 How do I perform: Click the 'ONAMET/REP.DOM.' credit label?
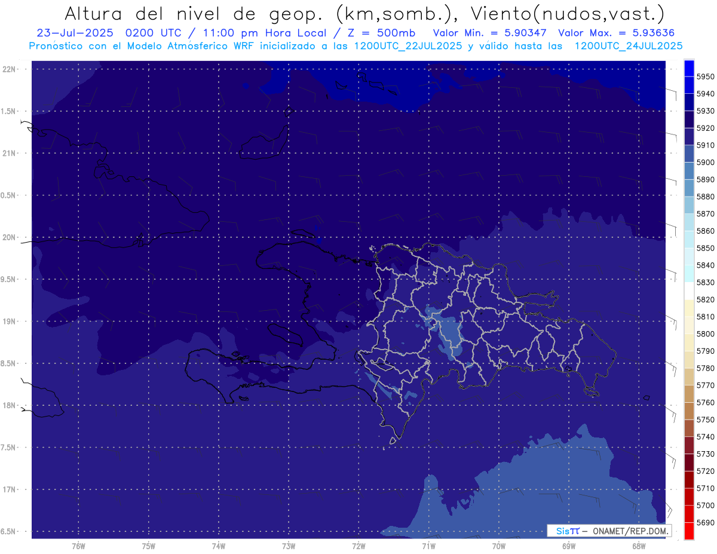[x=630, y=531]
